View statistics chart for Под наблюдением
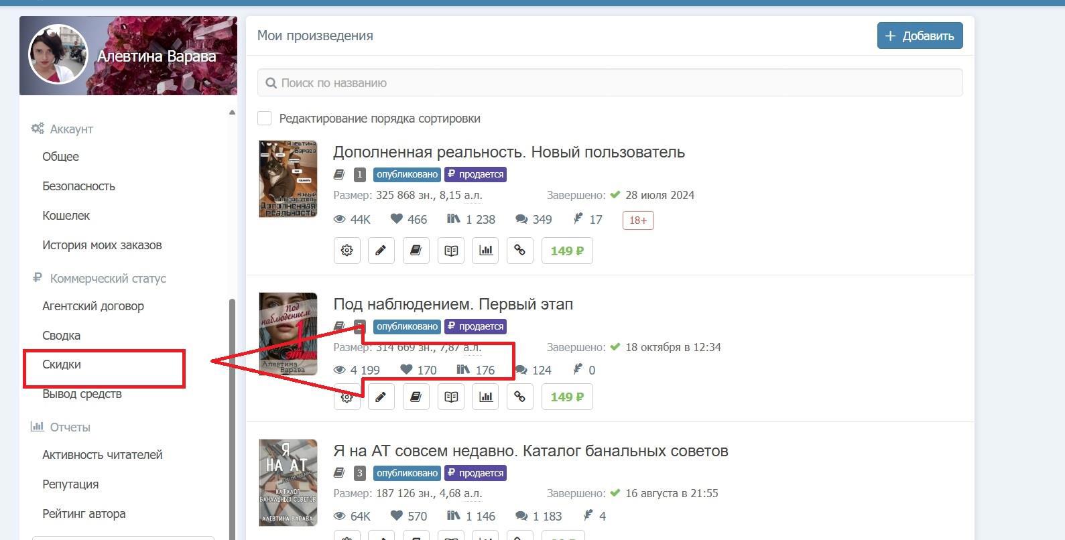Screen dimensions: 1065x540 (x=485, y=397)
